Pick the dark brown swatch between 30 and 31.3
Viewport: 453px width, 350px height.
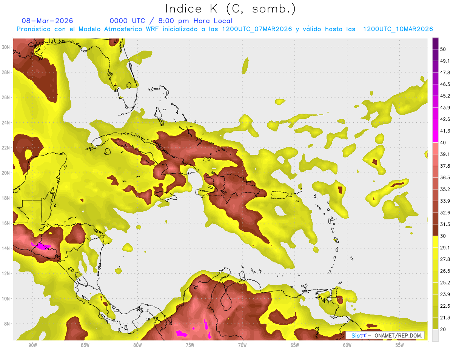(x=435, y=230)
